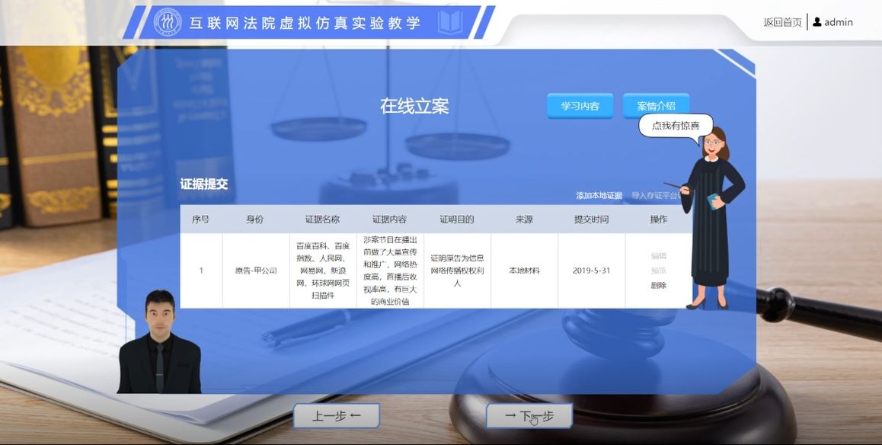Click the 身份 column header
The height and width of the screenshot is (445, 882).
[x=255, y=219]
